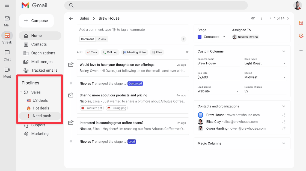Copy the box link using the link icon
The image size is (306, 171).
click(253, 18)
